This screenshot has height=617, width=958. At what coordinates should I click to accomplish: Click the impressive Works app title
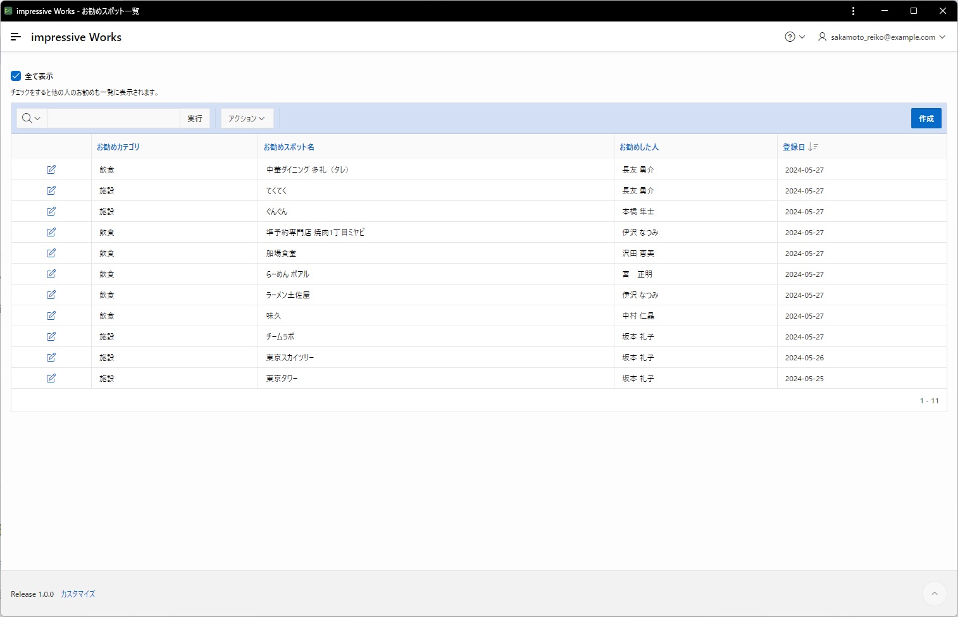click(x=76, y=37)
